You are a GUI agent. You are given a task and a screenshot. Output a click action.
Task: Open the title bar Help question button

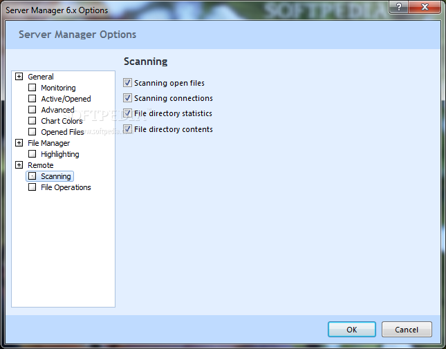[x=399, y=7]
